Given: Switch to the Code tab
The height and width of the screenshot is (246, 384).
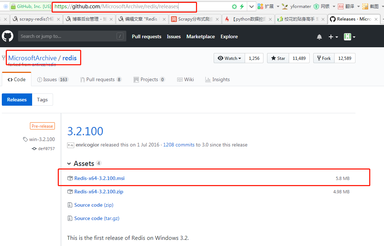Looking at the screenshot, I should point(16,80).
